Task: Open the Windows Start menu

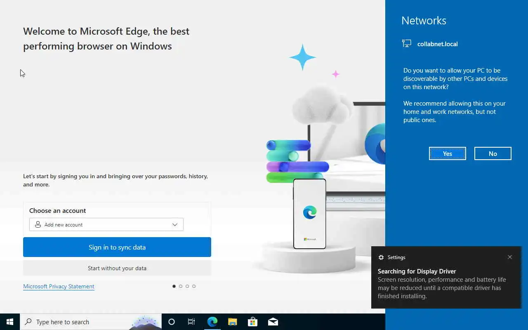Action: coord(10,322)
